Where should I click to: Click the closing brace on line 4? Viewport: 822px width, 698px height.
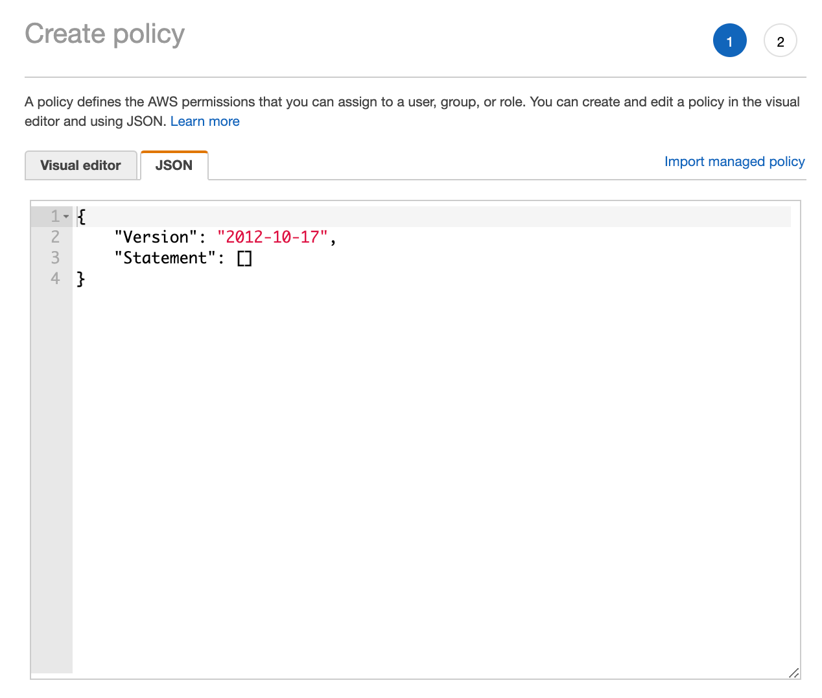click(x=80, y=278)
